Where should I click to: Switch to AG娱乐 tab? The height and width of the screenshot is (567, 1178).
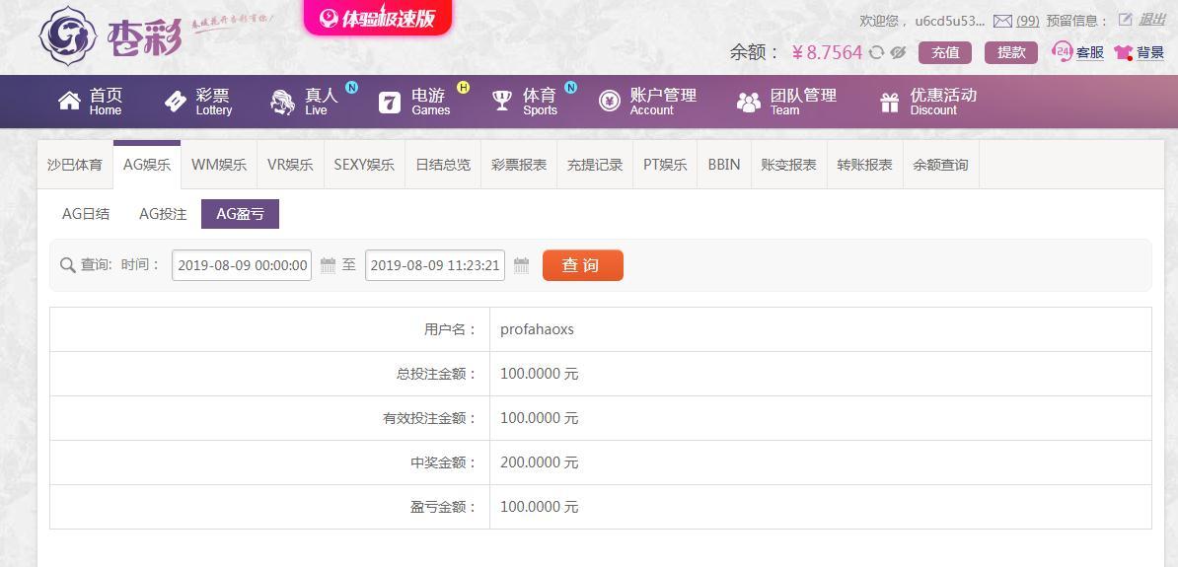pos(147,165)
